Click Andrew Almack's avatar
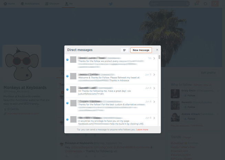 point(175,117)
